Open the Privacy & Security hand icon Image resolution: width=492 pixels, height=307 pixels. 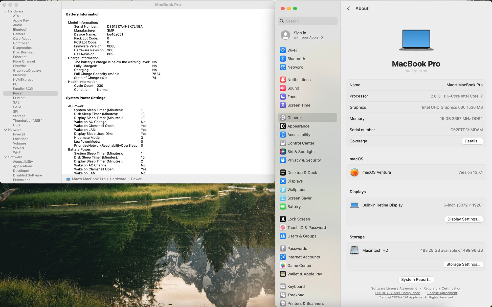click(x=283, y=160)
